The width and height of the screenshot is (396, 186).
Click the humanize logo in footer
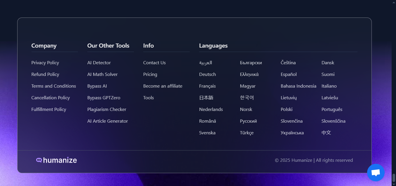tap(57, 160)
